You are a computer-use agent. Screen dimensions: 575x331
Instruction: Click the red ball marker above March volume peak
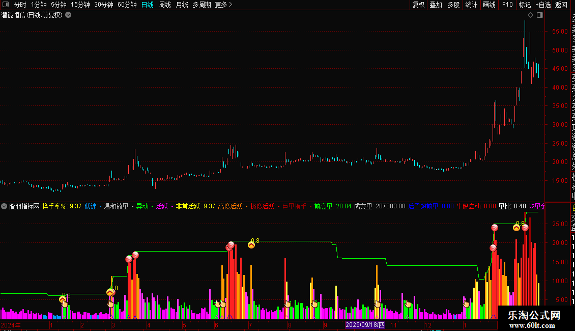(135, 255)
